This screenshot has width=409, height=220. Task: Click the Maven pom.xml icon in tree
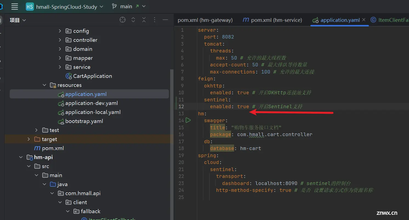pos(37,148)
